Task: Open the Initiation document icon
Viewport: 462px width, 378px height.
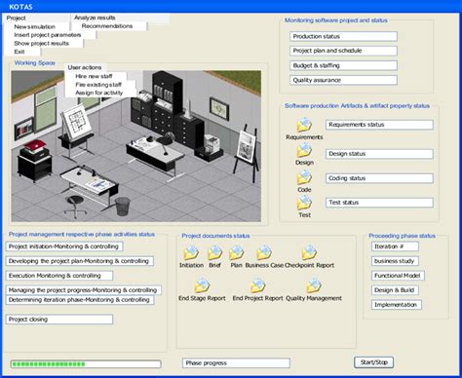Action: click(x=191, y=253)
